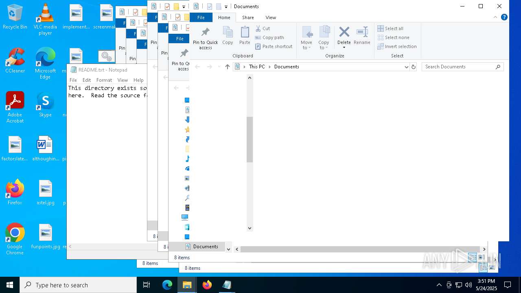The image size is (521, 293).
Task: Click scroll down arrow of navigation pane
Action: [x=250, y=228]
